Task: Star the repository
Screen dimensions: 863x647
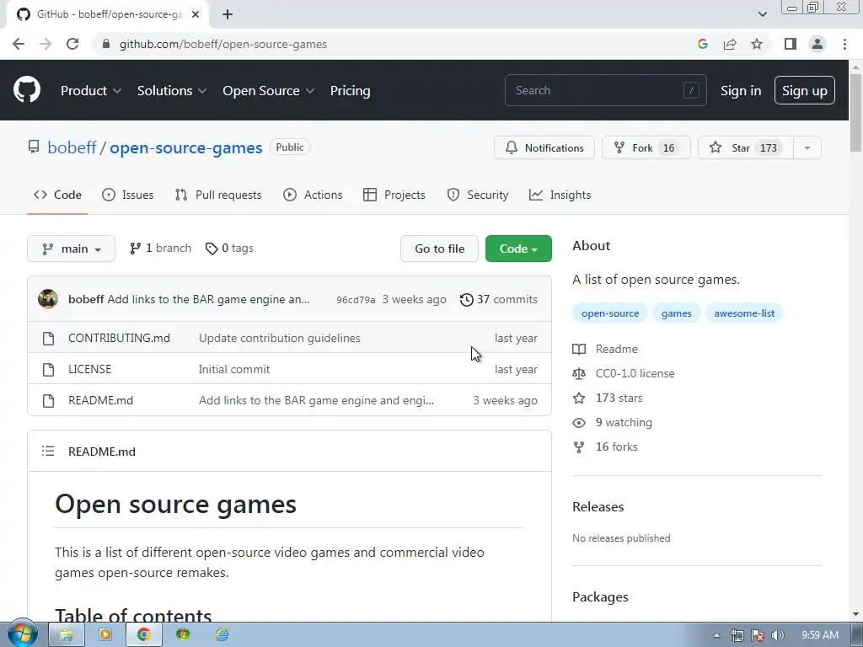Action: click(746, 147)
